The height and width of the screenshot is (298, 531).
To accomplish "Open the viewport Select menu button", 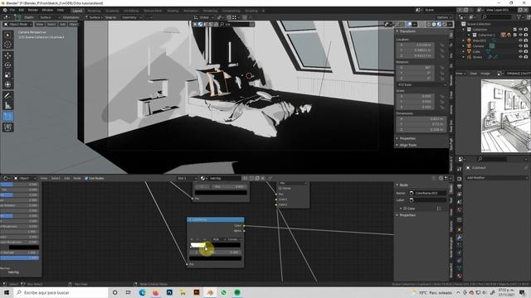I will (51, 24).
